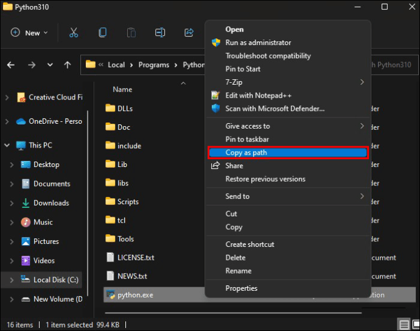Choose Run as administrator
Viewport: 420px width, 331px height.
click(x=258, y=43)
